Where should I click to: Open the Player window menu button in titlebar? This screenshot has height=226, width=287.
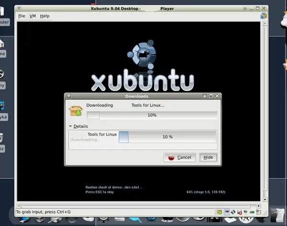click(19, 8)
